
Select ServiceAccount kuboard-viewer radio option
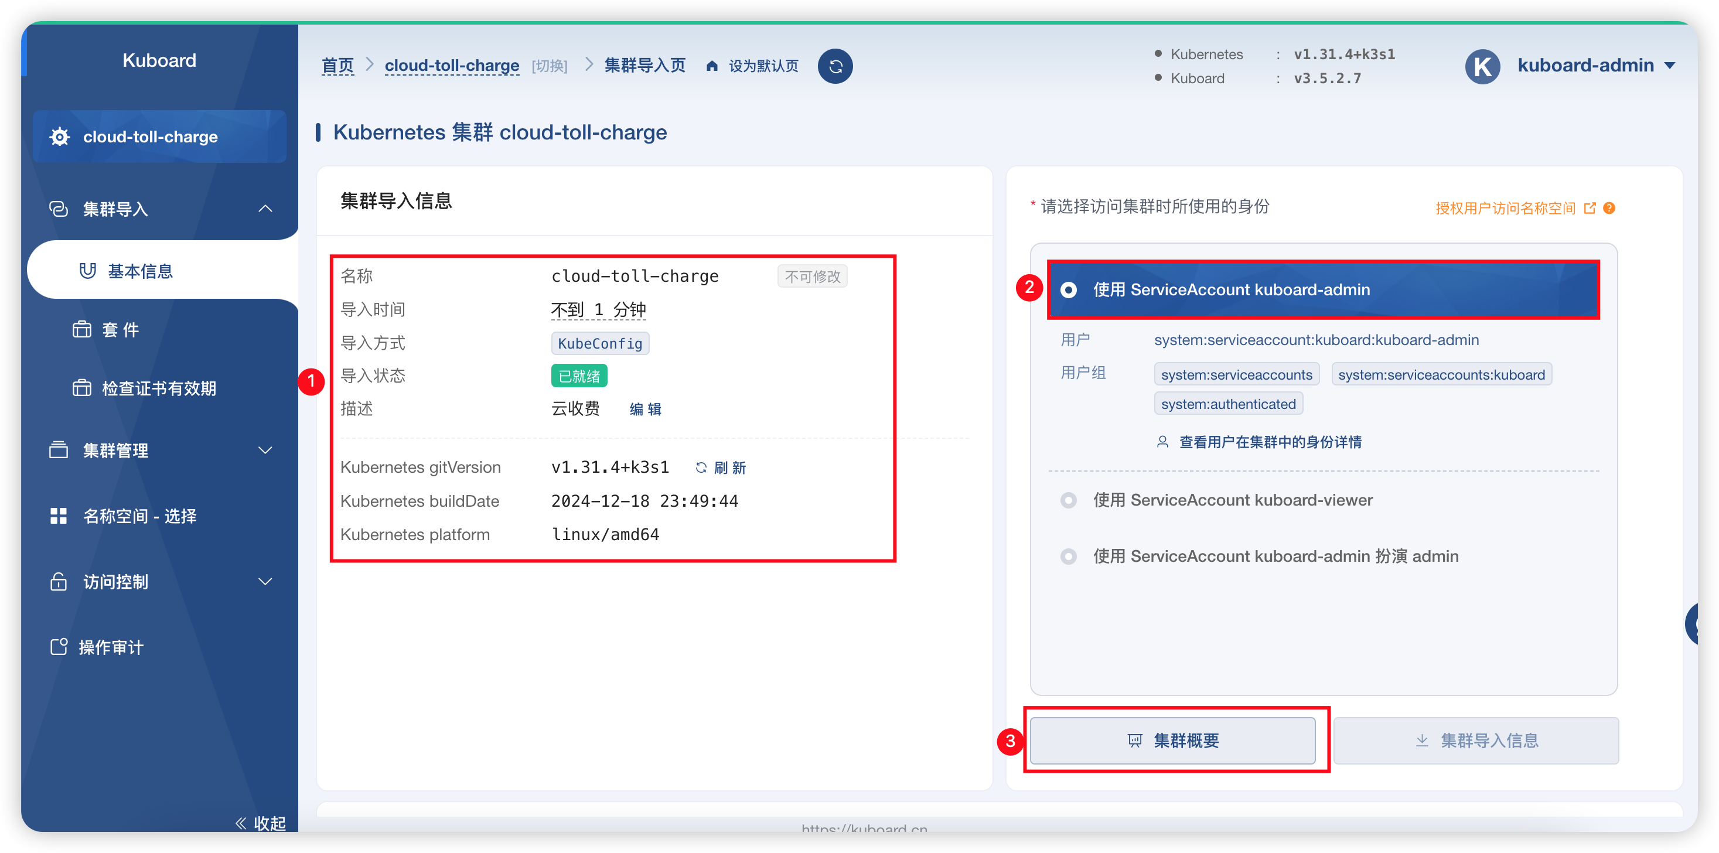(1068, 500)
